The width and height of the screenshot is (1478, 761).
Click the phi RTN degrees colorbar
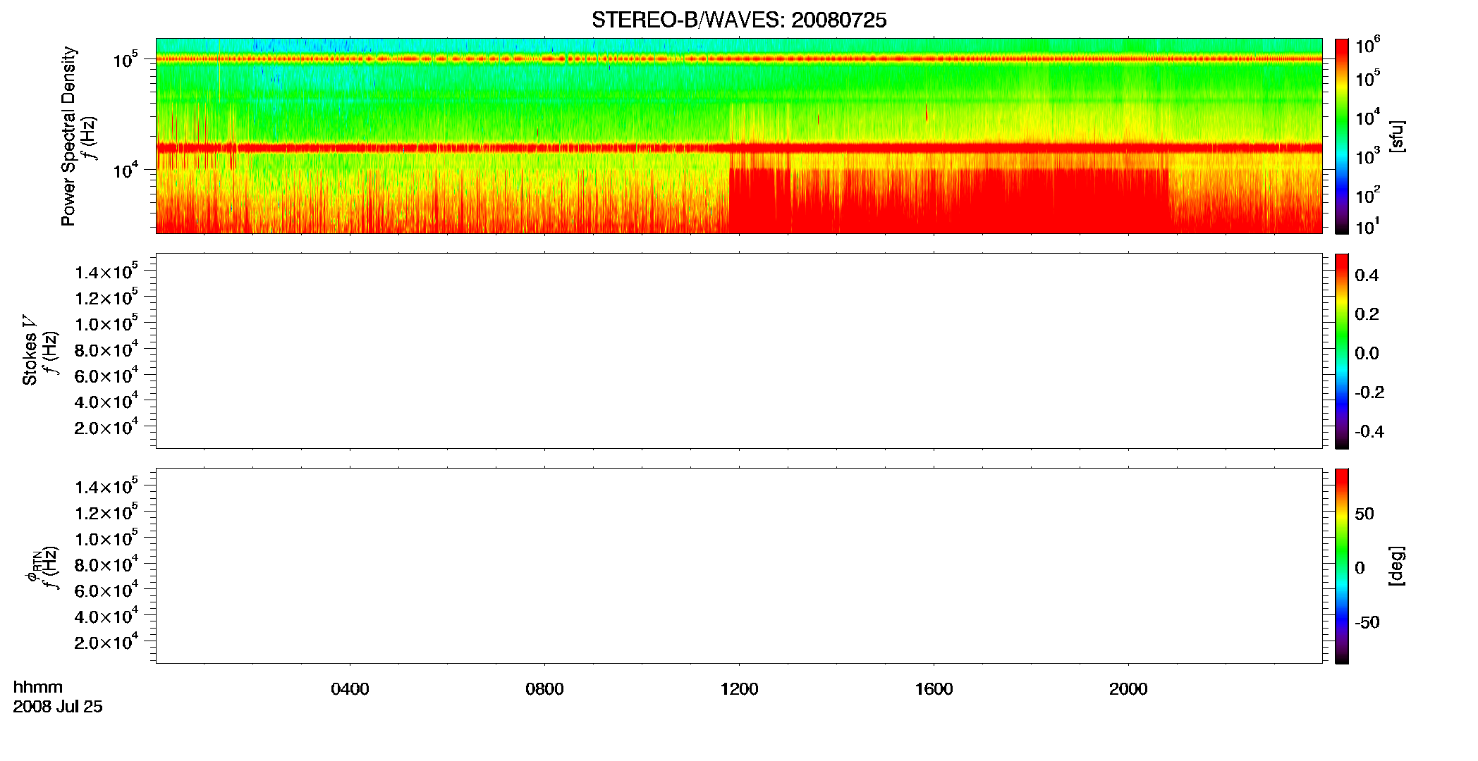tap(1342, 566)
